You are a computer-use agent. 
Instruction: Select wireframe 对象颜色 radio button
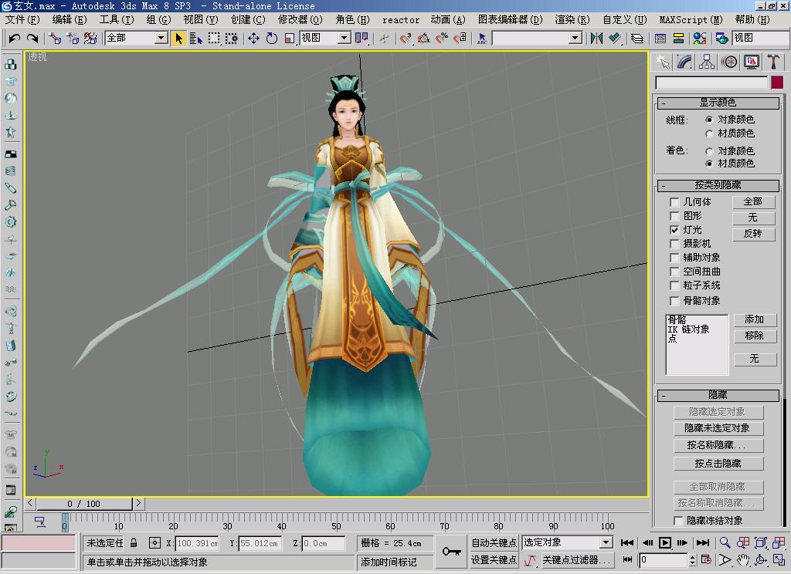pyautogui.click(x=709, y=120)
